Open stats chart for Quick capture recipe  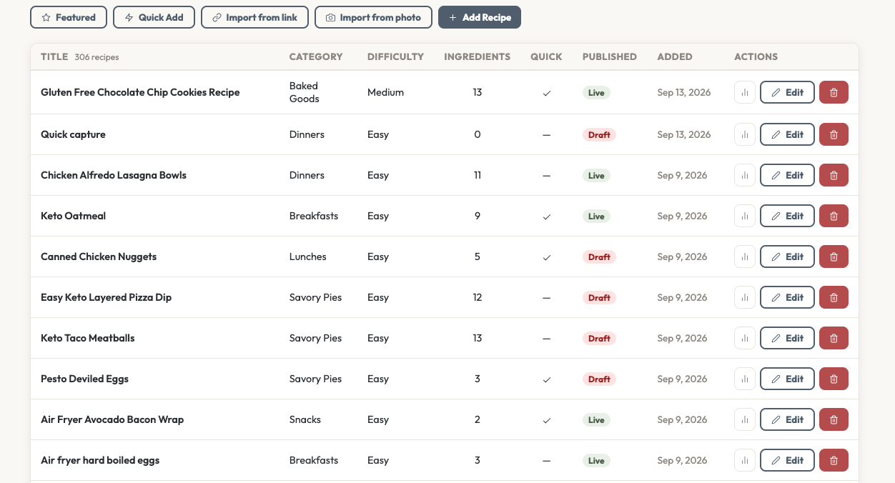[x=745, y=134]
